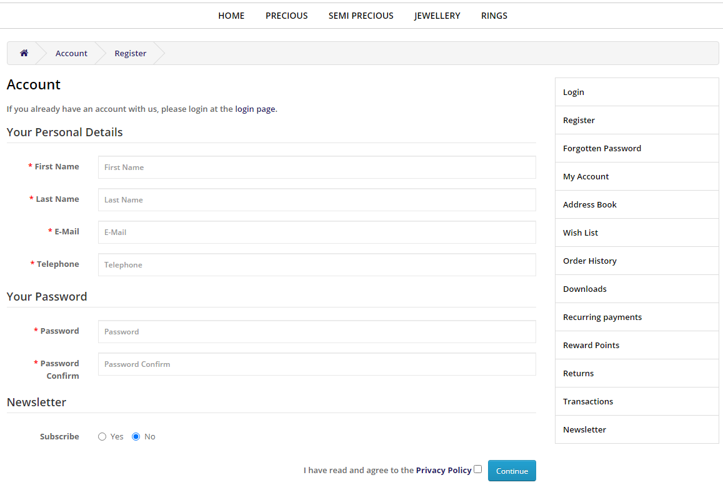Select No for newsletter subscription

point(136,437)
